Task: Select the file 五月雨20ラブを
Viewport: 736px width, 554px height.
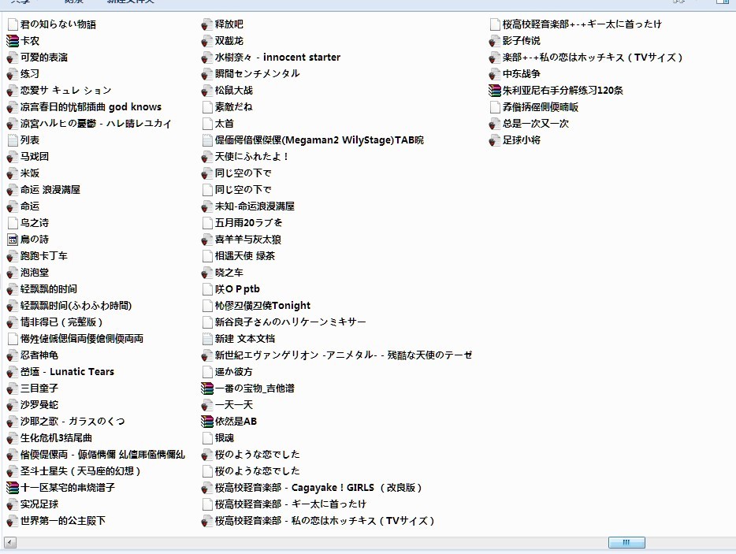Action: [x=249, y=223]
